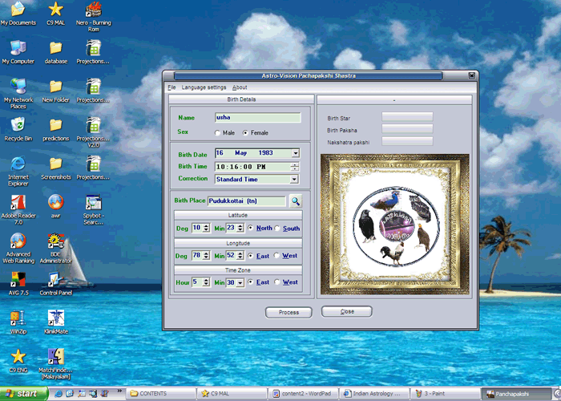Open Projections V2.0 desktop icon

pos(94,132)
